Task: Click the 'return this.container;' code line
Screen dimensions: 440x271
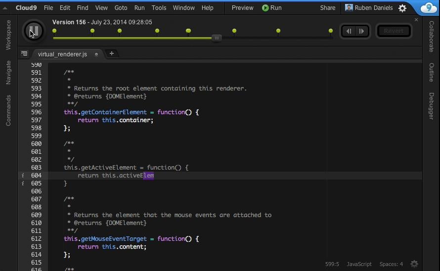Action: [116, 120]
